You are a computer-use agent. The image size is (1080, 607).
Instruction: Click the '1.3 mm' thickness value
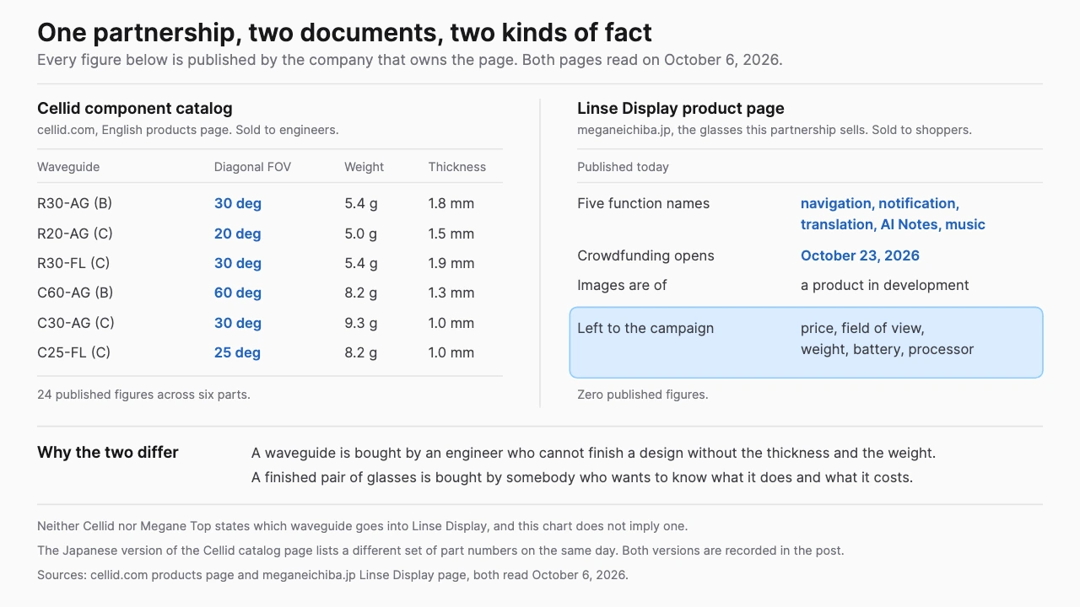[451, 293]
